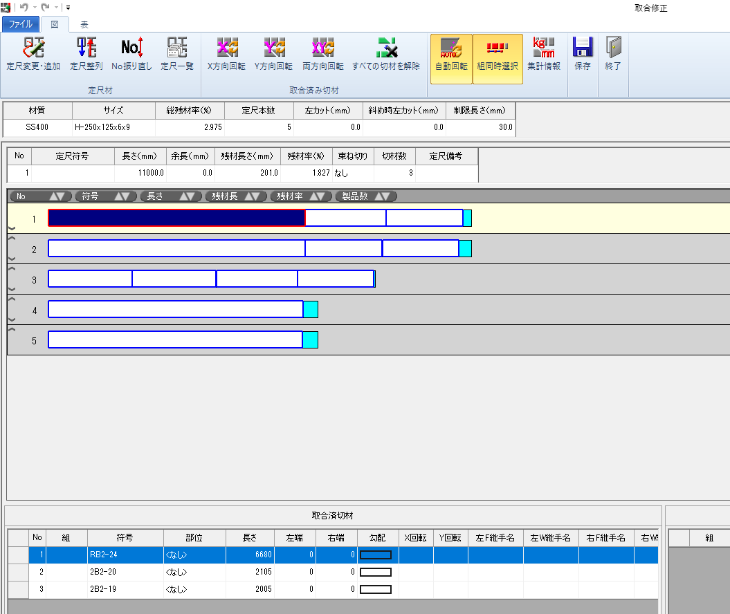Apply X方向回転 rotation
The image size is (730, 614).
[226, 53]
